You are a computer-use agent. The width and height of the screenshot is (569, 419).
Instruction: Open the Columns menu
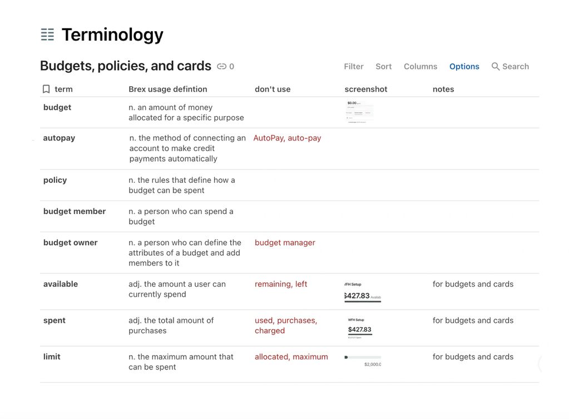420,67
